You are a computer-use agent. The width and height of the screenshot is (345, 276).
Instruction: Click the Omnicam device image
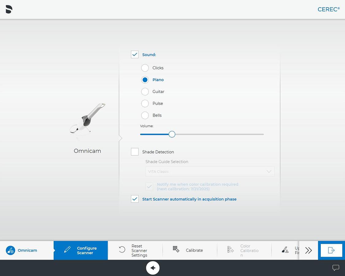click(87, 118)
